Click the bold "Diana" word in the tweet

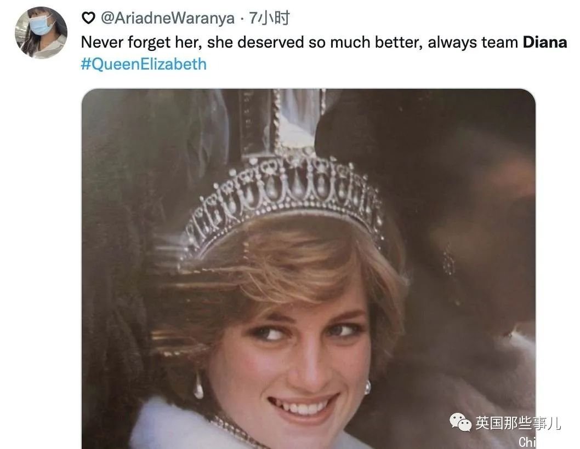[545, 42]
